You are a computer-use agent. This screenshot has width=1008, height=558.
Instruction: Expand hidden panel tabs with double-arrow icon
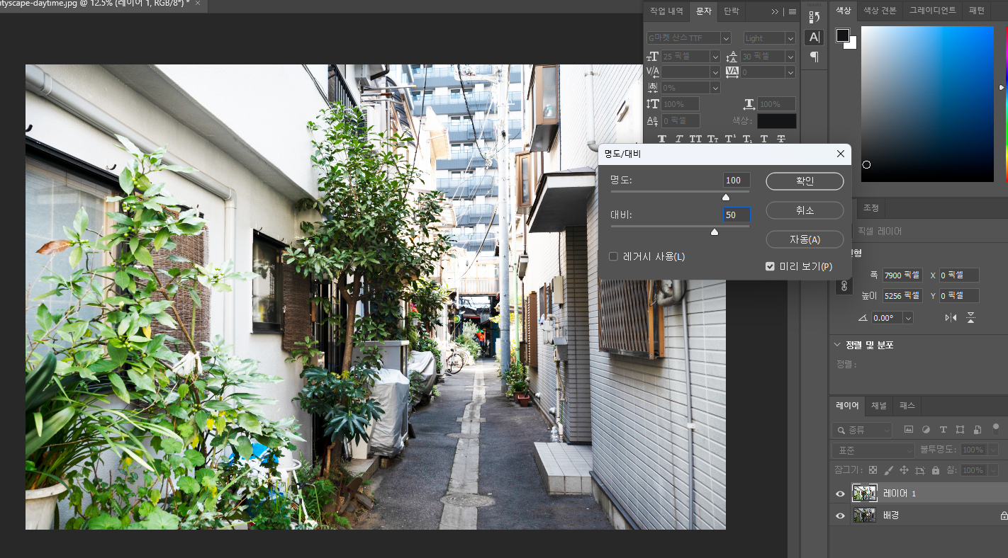775,12
